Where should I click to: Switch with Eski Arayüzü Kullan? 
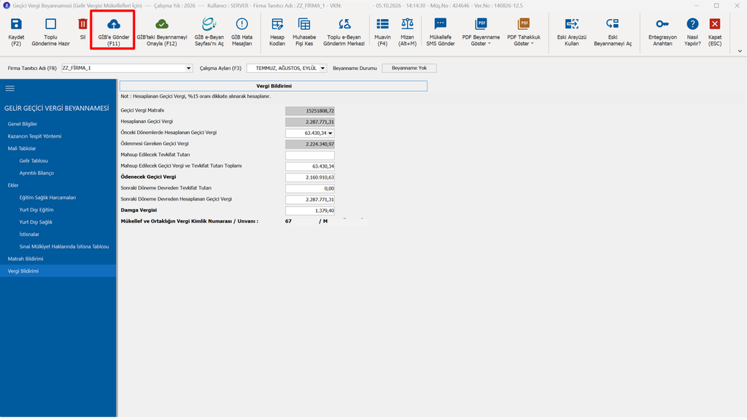572,31
